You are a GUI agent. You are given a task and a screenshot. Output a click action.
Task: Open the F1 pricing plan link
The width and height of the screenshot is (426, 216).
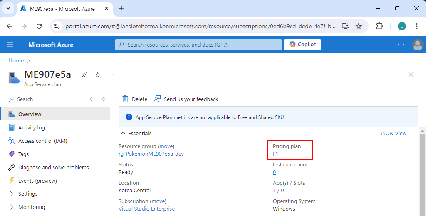click(275, 154)
